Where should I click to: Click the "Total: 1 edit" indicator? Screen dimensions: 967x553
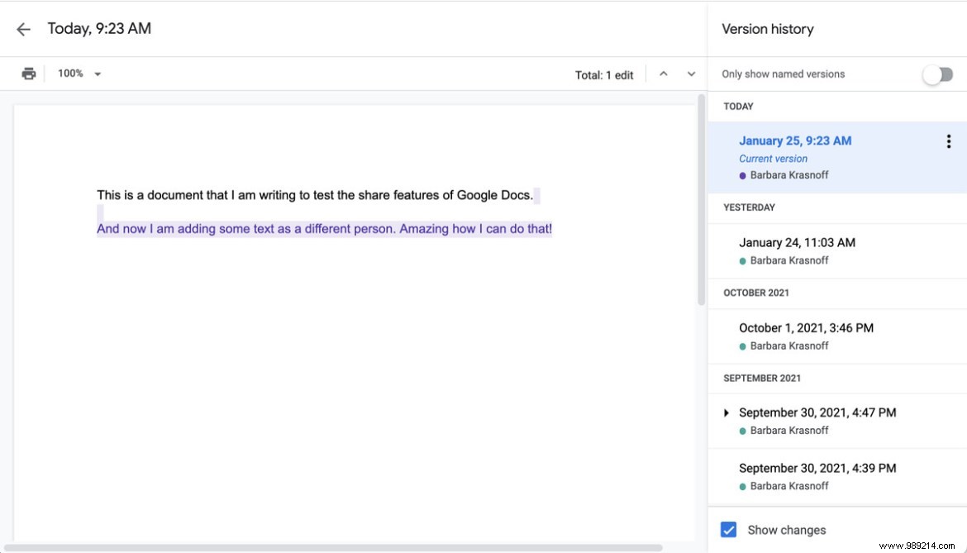(x=604, y=74)
